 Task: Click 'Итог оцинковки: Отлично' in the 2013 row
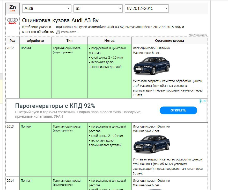(151, 126)
